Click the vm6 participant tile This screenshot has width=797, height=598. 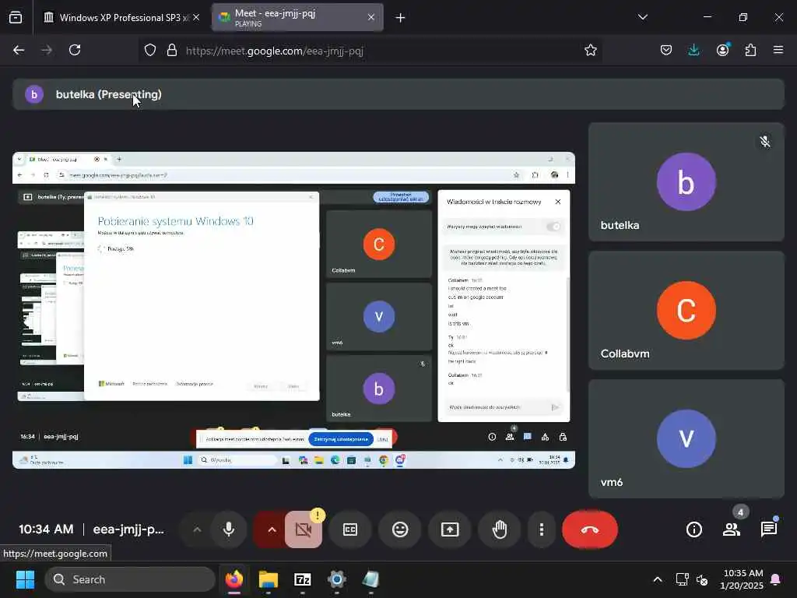(x=686, y=439)
